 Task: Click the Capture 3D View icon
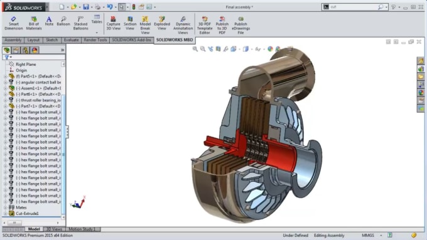coord(113,23)
